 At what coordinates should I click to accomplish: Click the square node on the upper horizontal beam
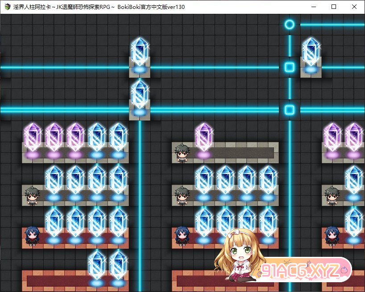coord(290,67)
